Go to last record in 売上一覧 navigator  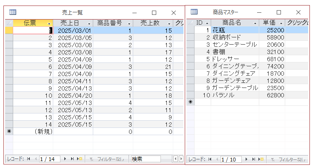72,159
